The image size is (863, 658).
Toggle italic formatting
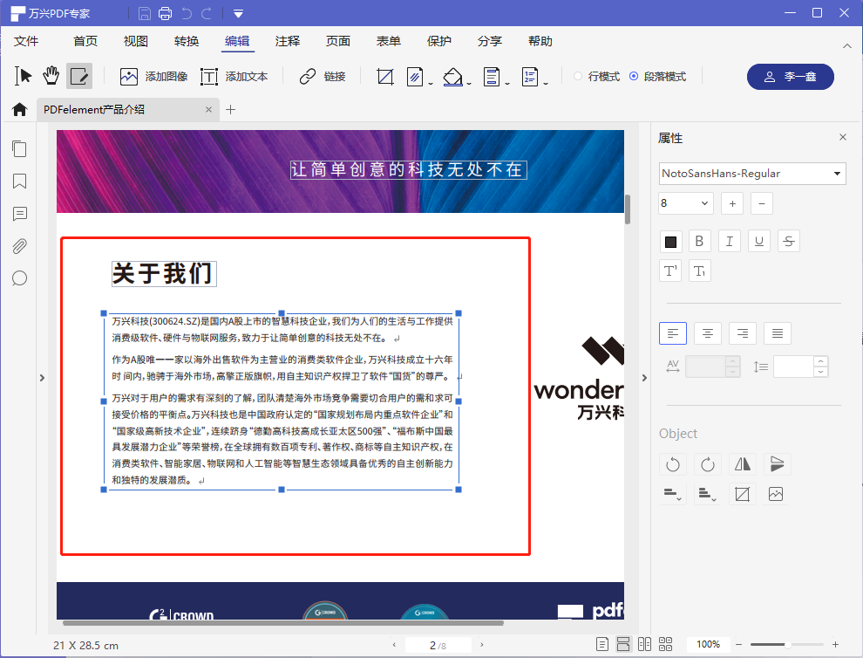click(x=730, y=242)
